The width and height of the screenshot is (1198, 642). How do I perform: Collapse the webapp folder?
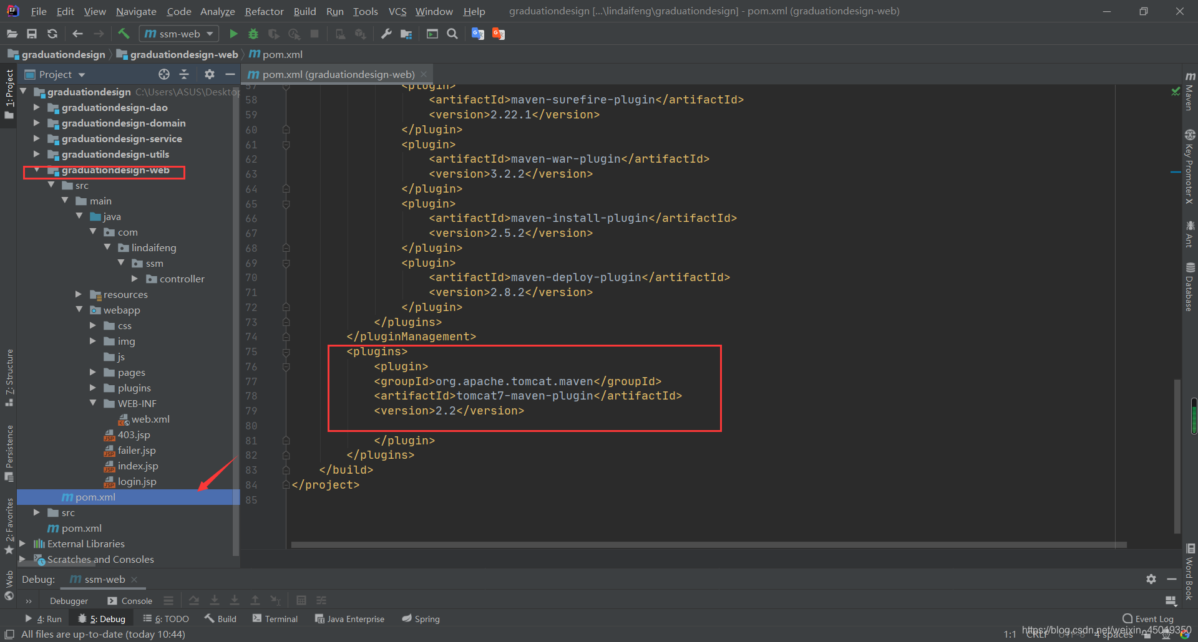(79, 310)
